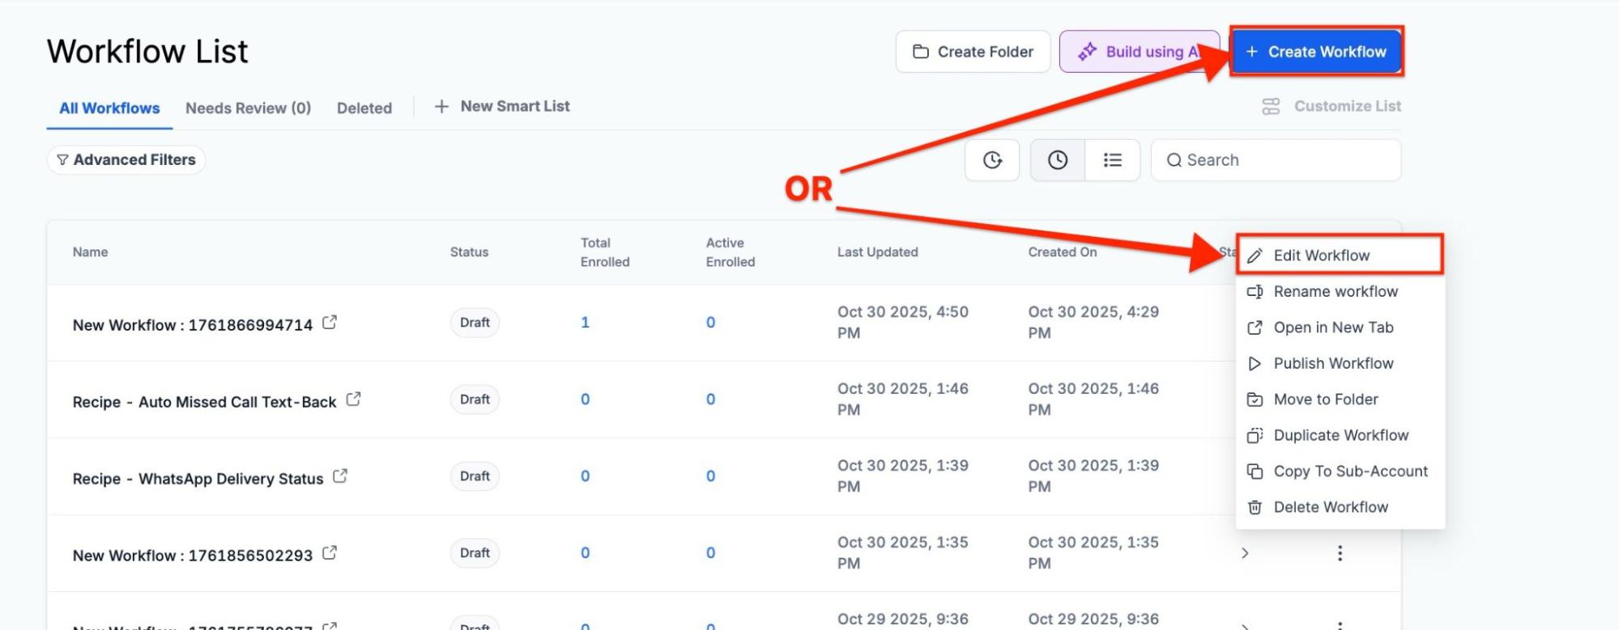Viewport: 1619px width, 630px height.
Task: Switch to Needs Review (0) tab
Action: point(248,108)
